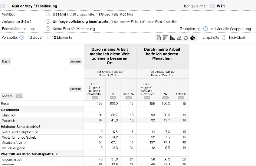Image resolution: width=256 pixels, height=166 pixels.
Task: Open the Zielgruppe (Filter) arrow icon
Action: click(48, 21)
